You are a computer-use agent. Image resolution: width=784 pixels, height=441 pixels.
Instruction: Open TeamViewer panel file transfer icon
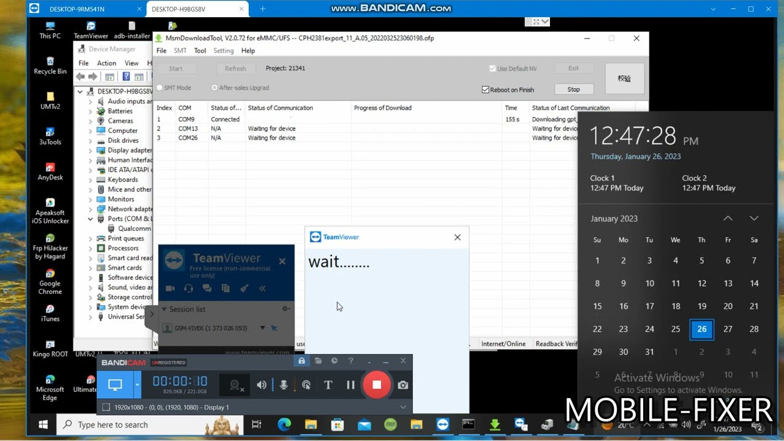pos(225,288)
